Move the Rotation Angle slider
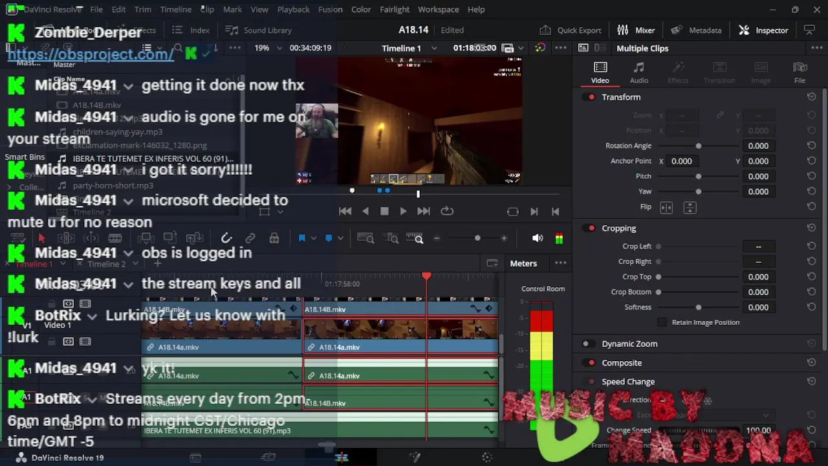 (698, 146)
